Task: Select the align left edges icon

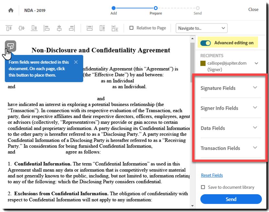Action: click(46, 28)
